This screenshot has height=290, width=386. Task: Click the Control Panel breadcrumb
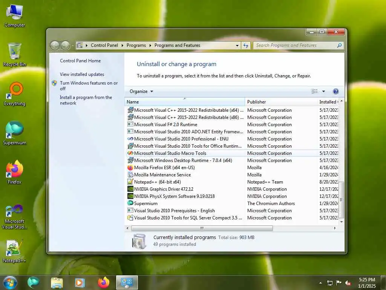click(104, 45)
